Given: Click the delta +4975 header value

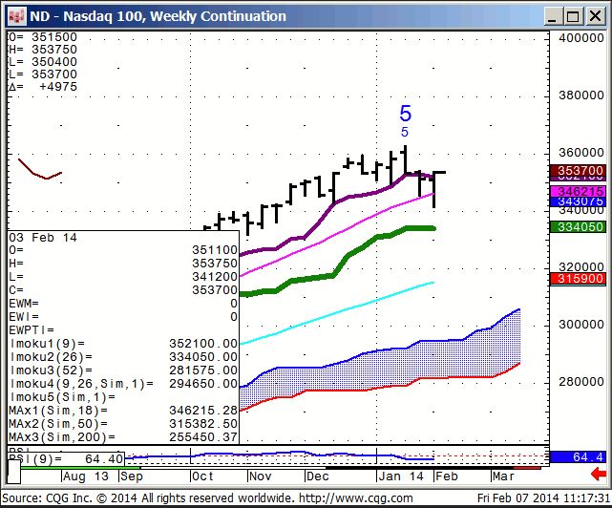Looking at the screenshot, I should pyautogui.click(x=43, y=86).
